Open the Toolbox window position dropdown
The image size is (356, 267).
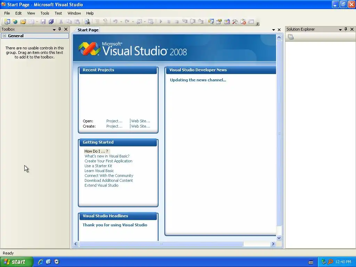coord(54,30)
